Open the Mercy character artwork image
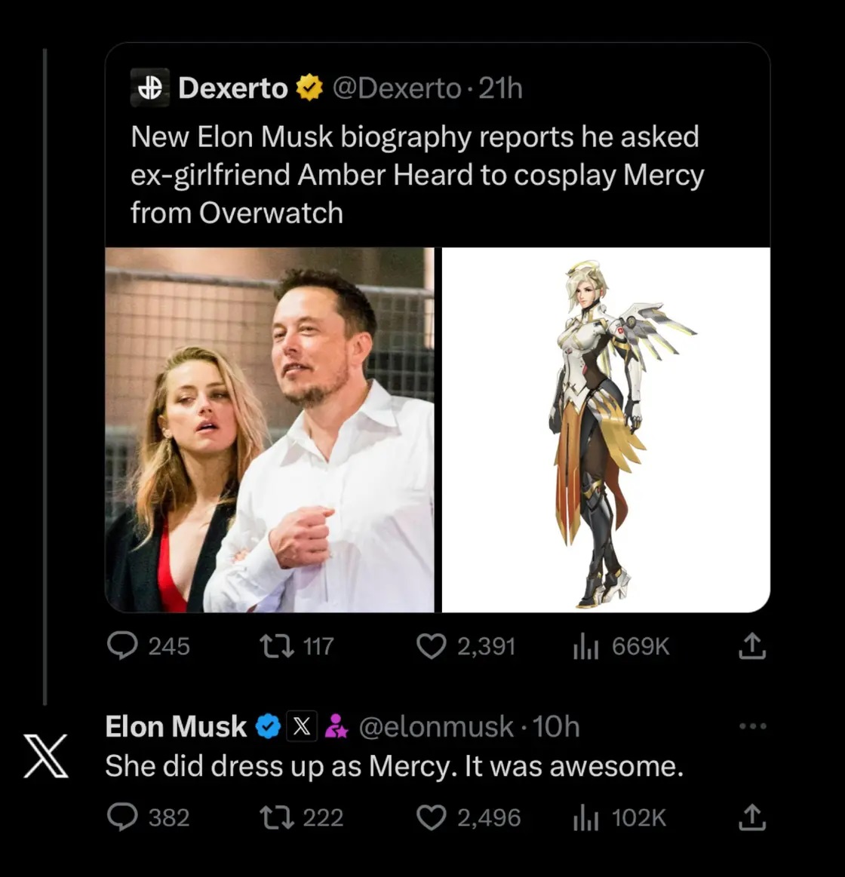The image size is (845, 877). click(606, 430)
